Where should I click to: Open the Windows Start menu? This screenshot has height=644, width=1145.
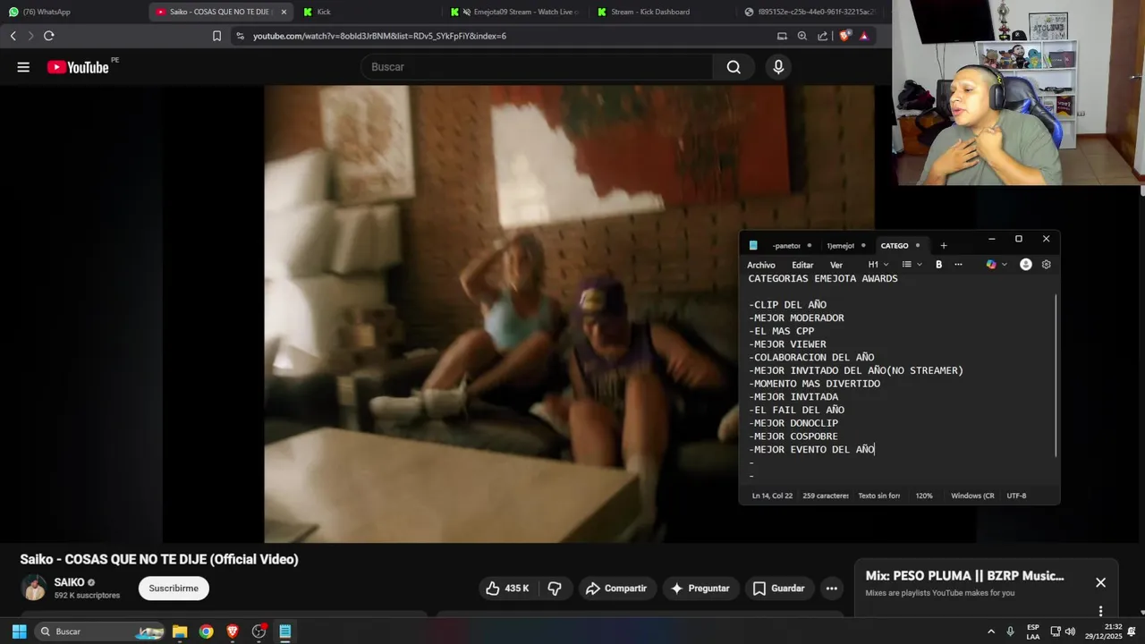pos(19,631)
